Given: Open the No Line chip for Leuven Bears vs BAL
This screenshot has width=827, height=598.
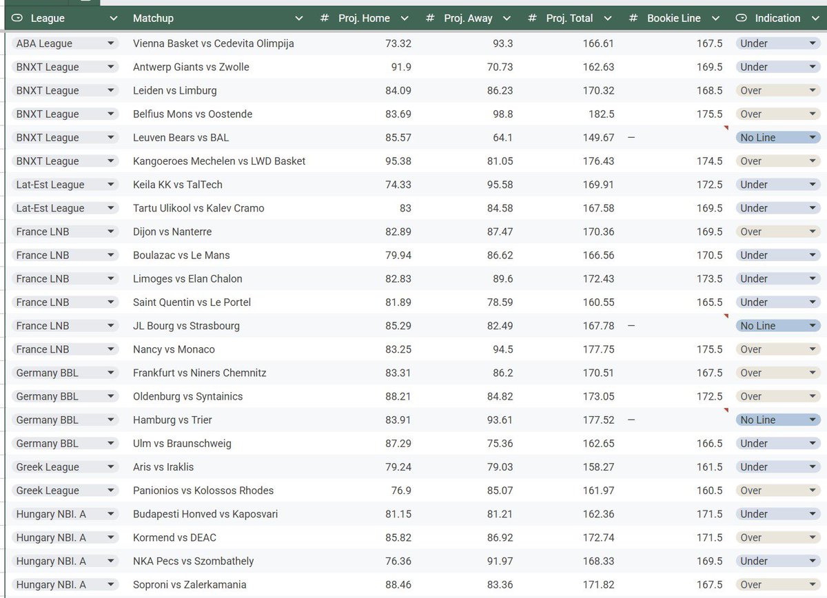Looking at the screenshot, I should point(777,137).
